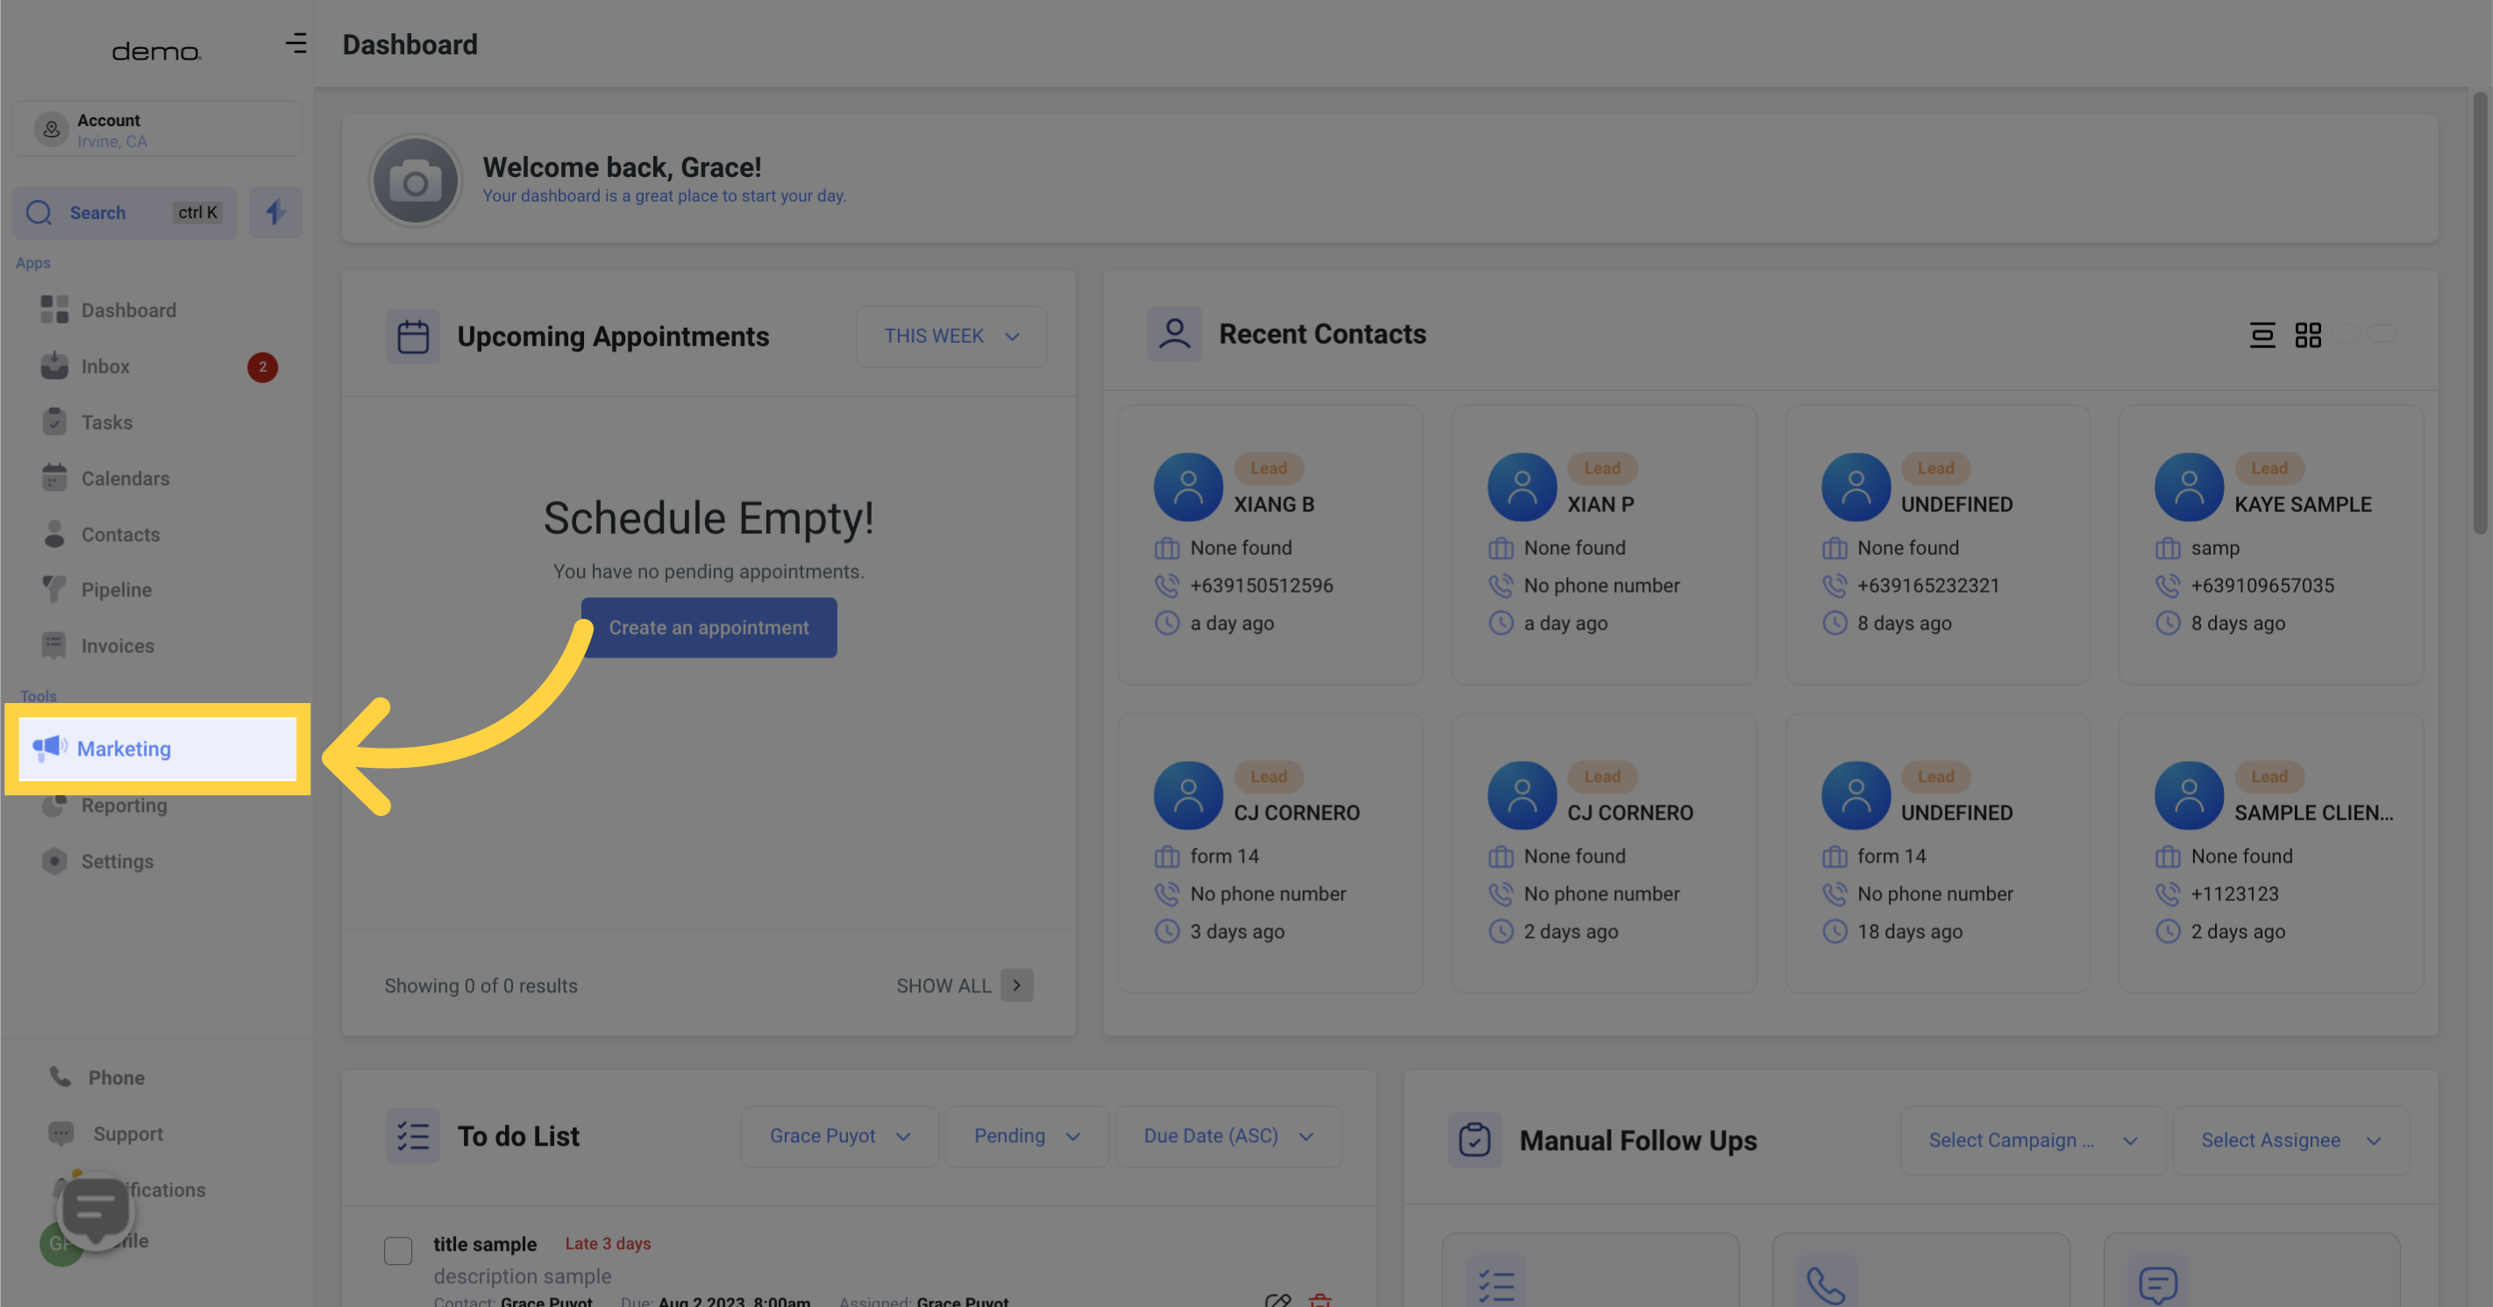
Task: Click the Upcoming Appointments calendar icon
Action: pyautogui.click(x=412, y=337)
